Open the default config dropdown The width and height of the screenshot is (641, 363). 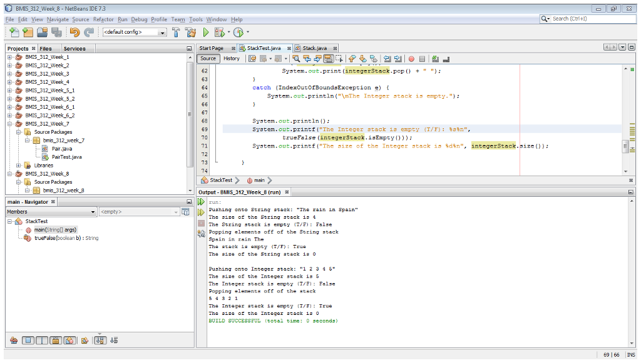tap(162, 32)
